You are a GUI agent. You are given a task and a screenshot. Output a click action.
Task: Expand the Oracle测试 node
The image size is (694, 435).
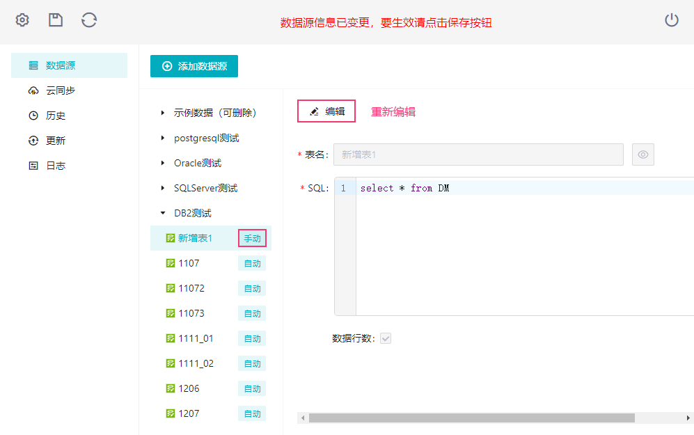[x=163, y=163]
